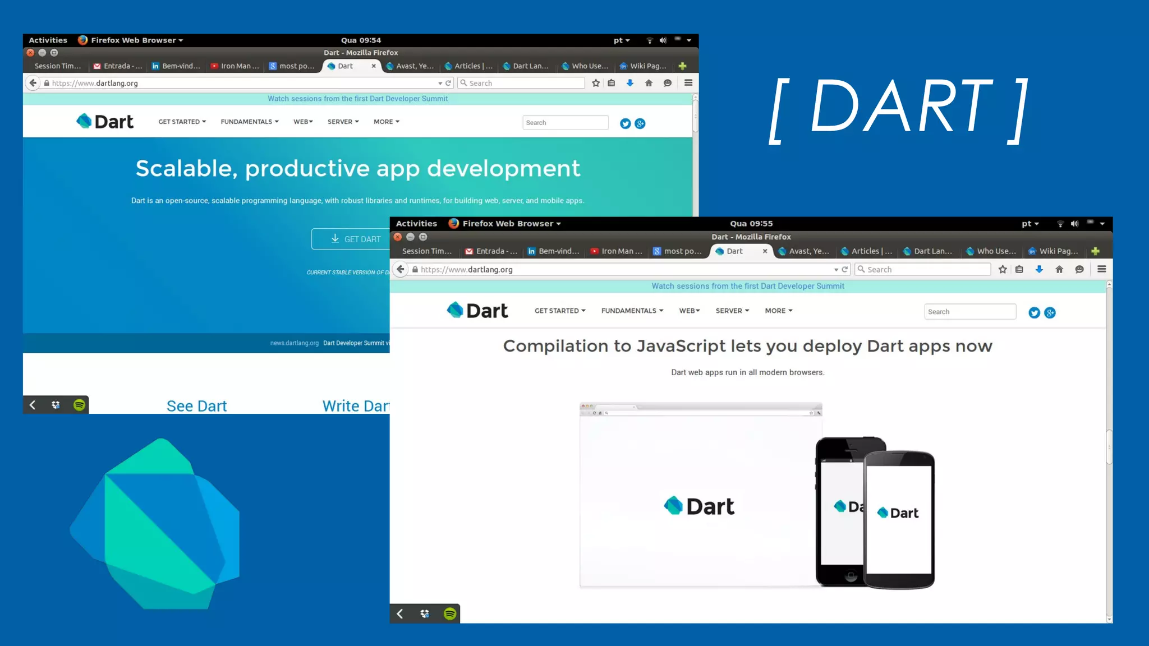
Task: Expand FUNDAMENTALS menu in front window
Action: (x=632, y=311)
